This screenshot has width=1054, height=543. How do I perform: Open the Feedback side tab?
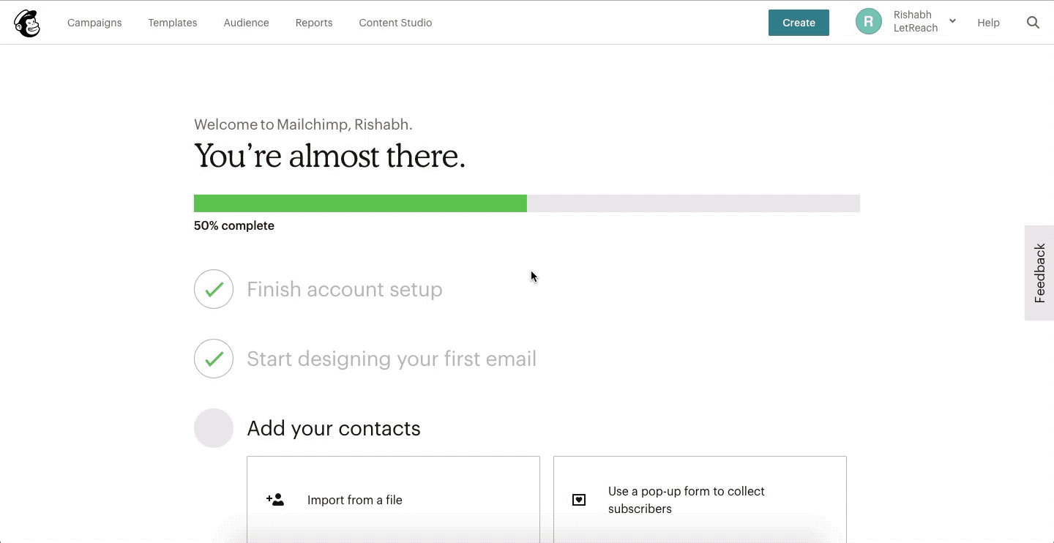point(1039,273)
